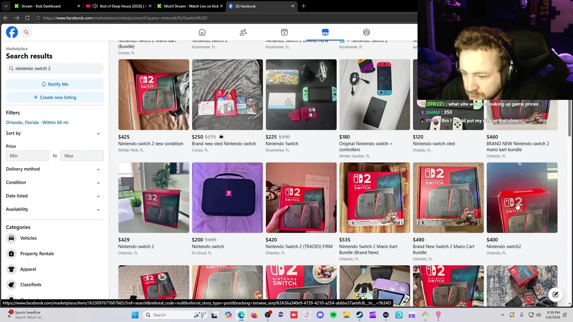Open Windows Start menu
Image resolution: width=573 pixels, height=322 pixels.
(135, 315)
